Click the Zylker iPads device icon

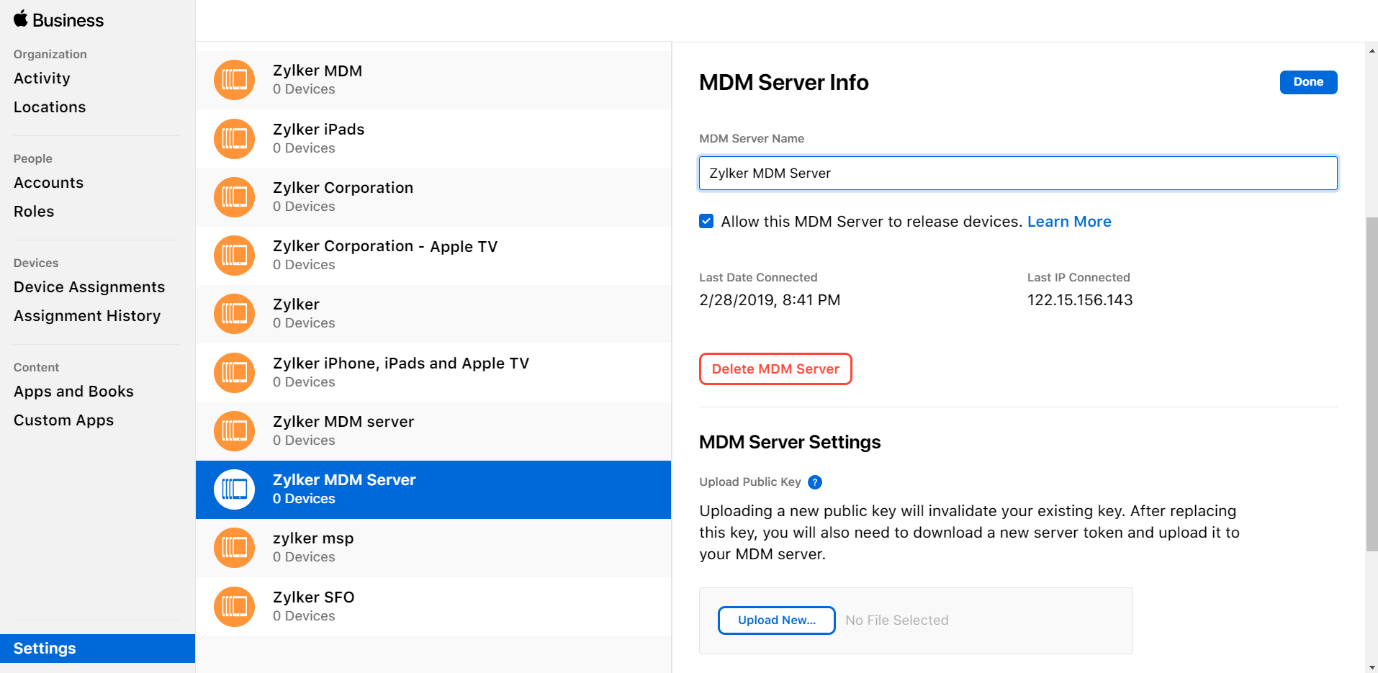[x=234, y=139]
